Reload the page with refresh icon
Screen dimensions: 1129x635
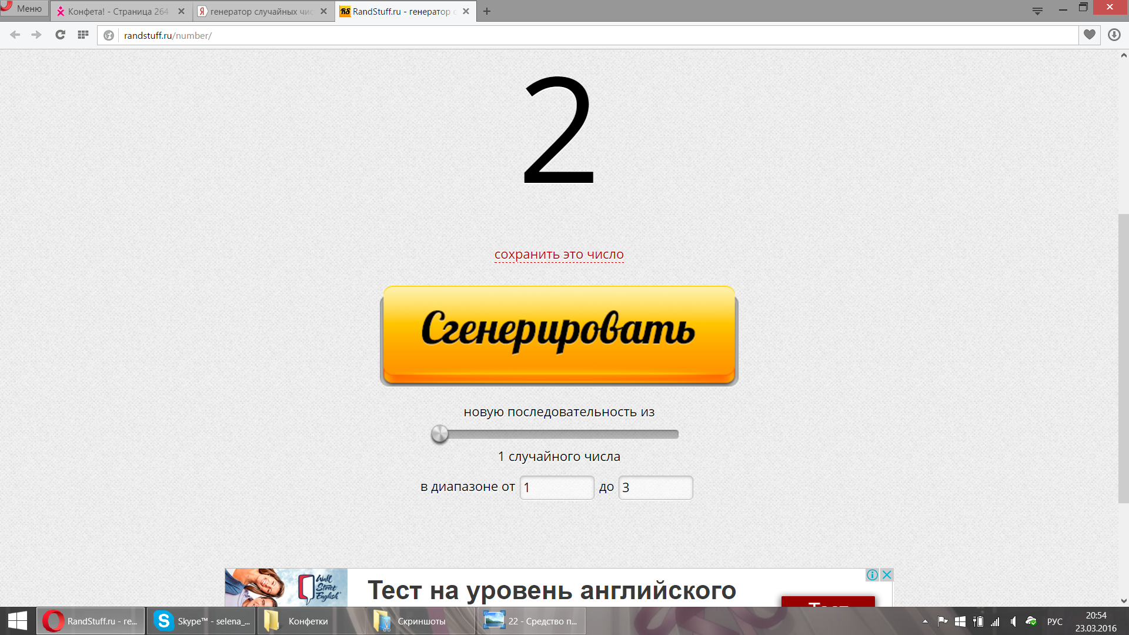pos(60,35)
